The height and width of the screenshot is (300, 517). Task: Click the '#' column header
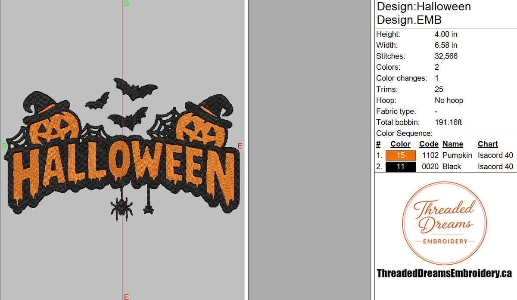click(x=378, y=144)
